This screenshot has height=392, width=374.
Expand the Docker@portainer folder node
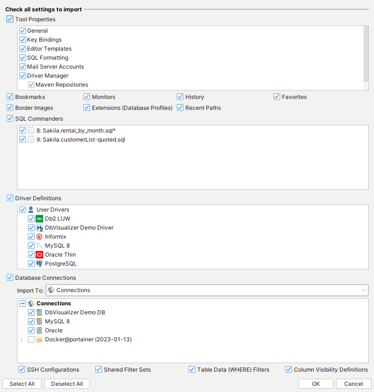coord(21,339)
